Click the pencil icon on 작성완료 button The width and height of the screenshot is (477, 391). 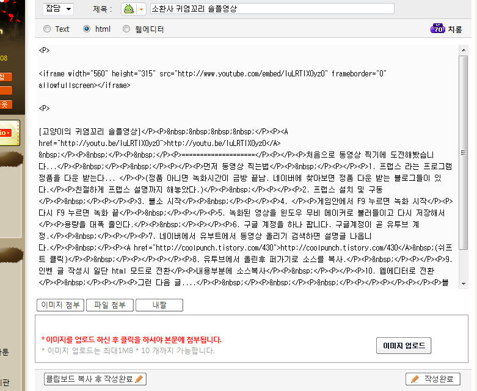tap(415, 379)
